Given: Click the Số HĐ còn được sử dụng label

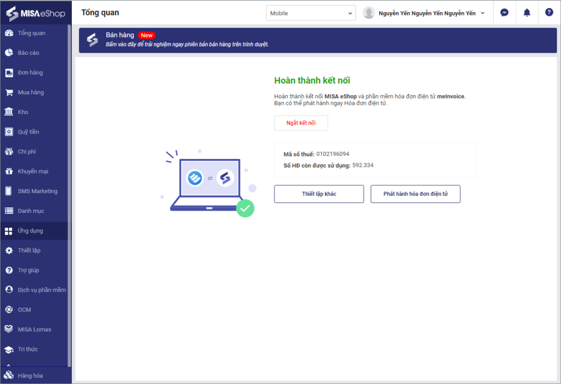Looking at the screenshot, I should 317,166.
